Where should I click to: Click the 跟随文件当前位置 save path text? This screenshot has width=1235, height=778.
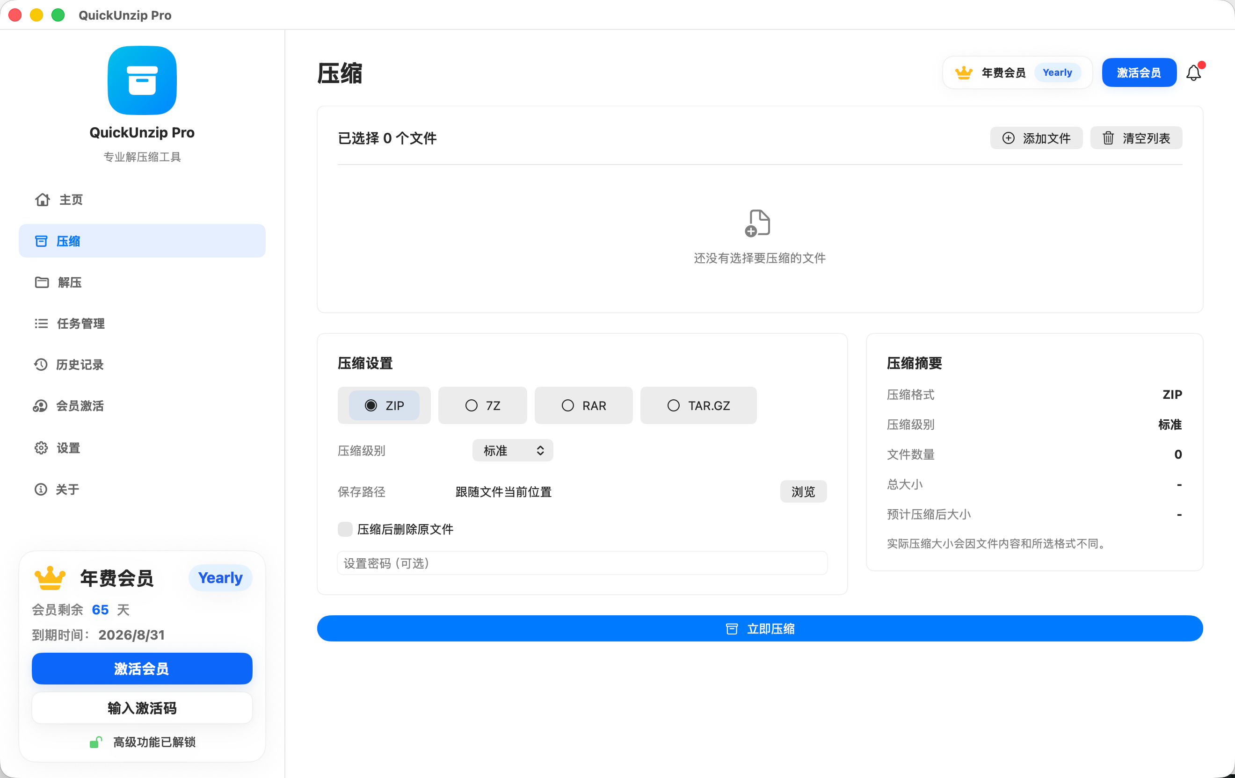(503, 491)
